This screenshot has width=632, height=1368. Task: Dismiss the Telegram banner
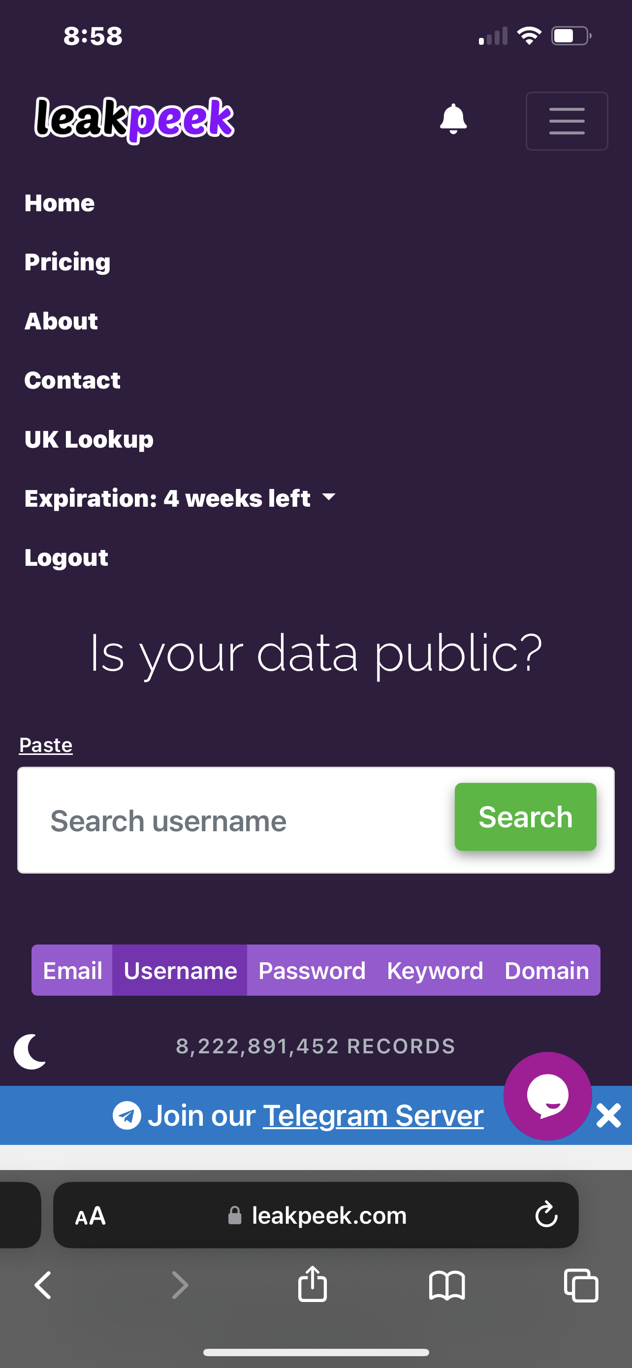click(608, 1115)
